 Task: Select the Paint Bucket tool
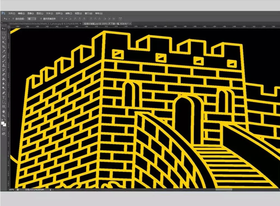pos(4,79)
